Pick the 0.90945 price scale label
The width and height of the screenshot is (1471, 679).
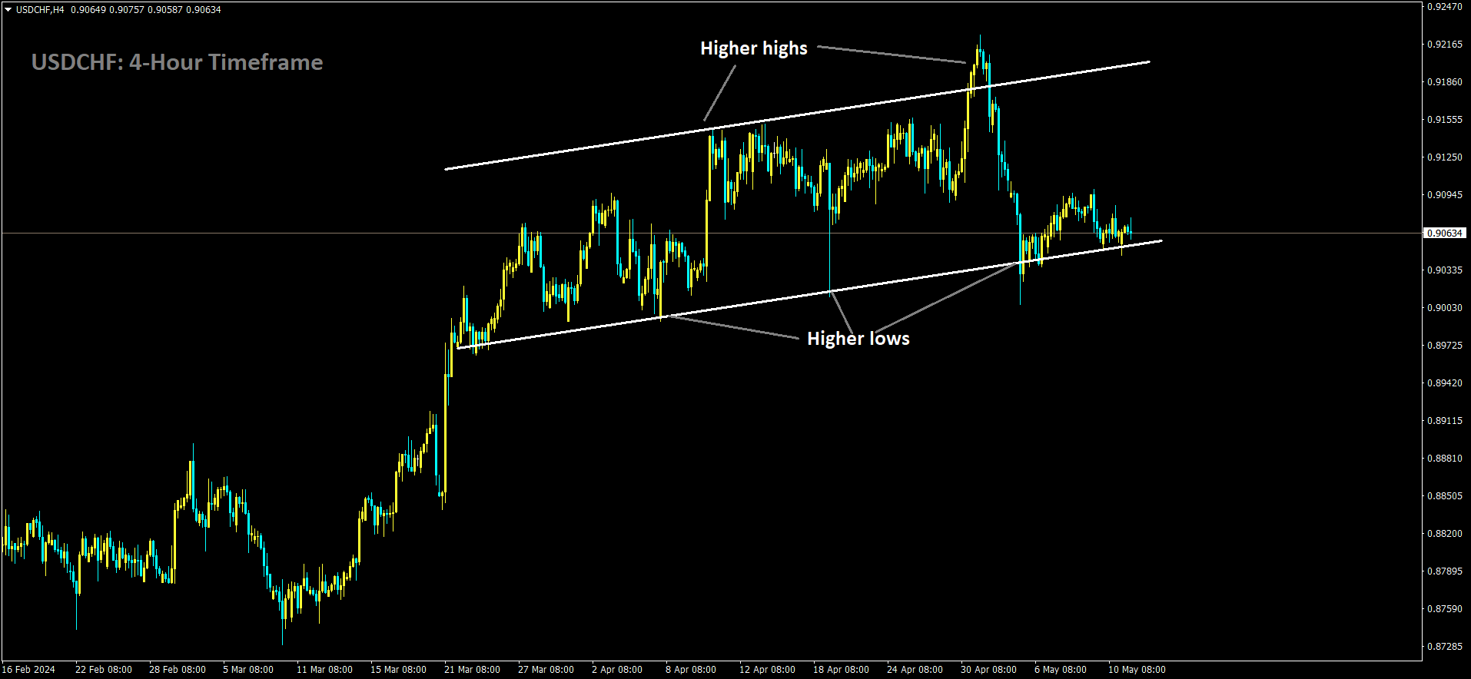point(1444,195)
